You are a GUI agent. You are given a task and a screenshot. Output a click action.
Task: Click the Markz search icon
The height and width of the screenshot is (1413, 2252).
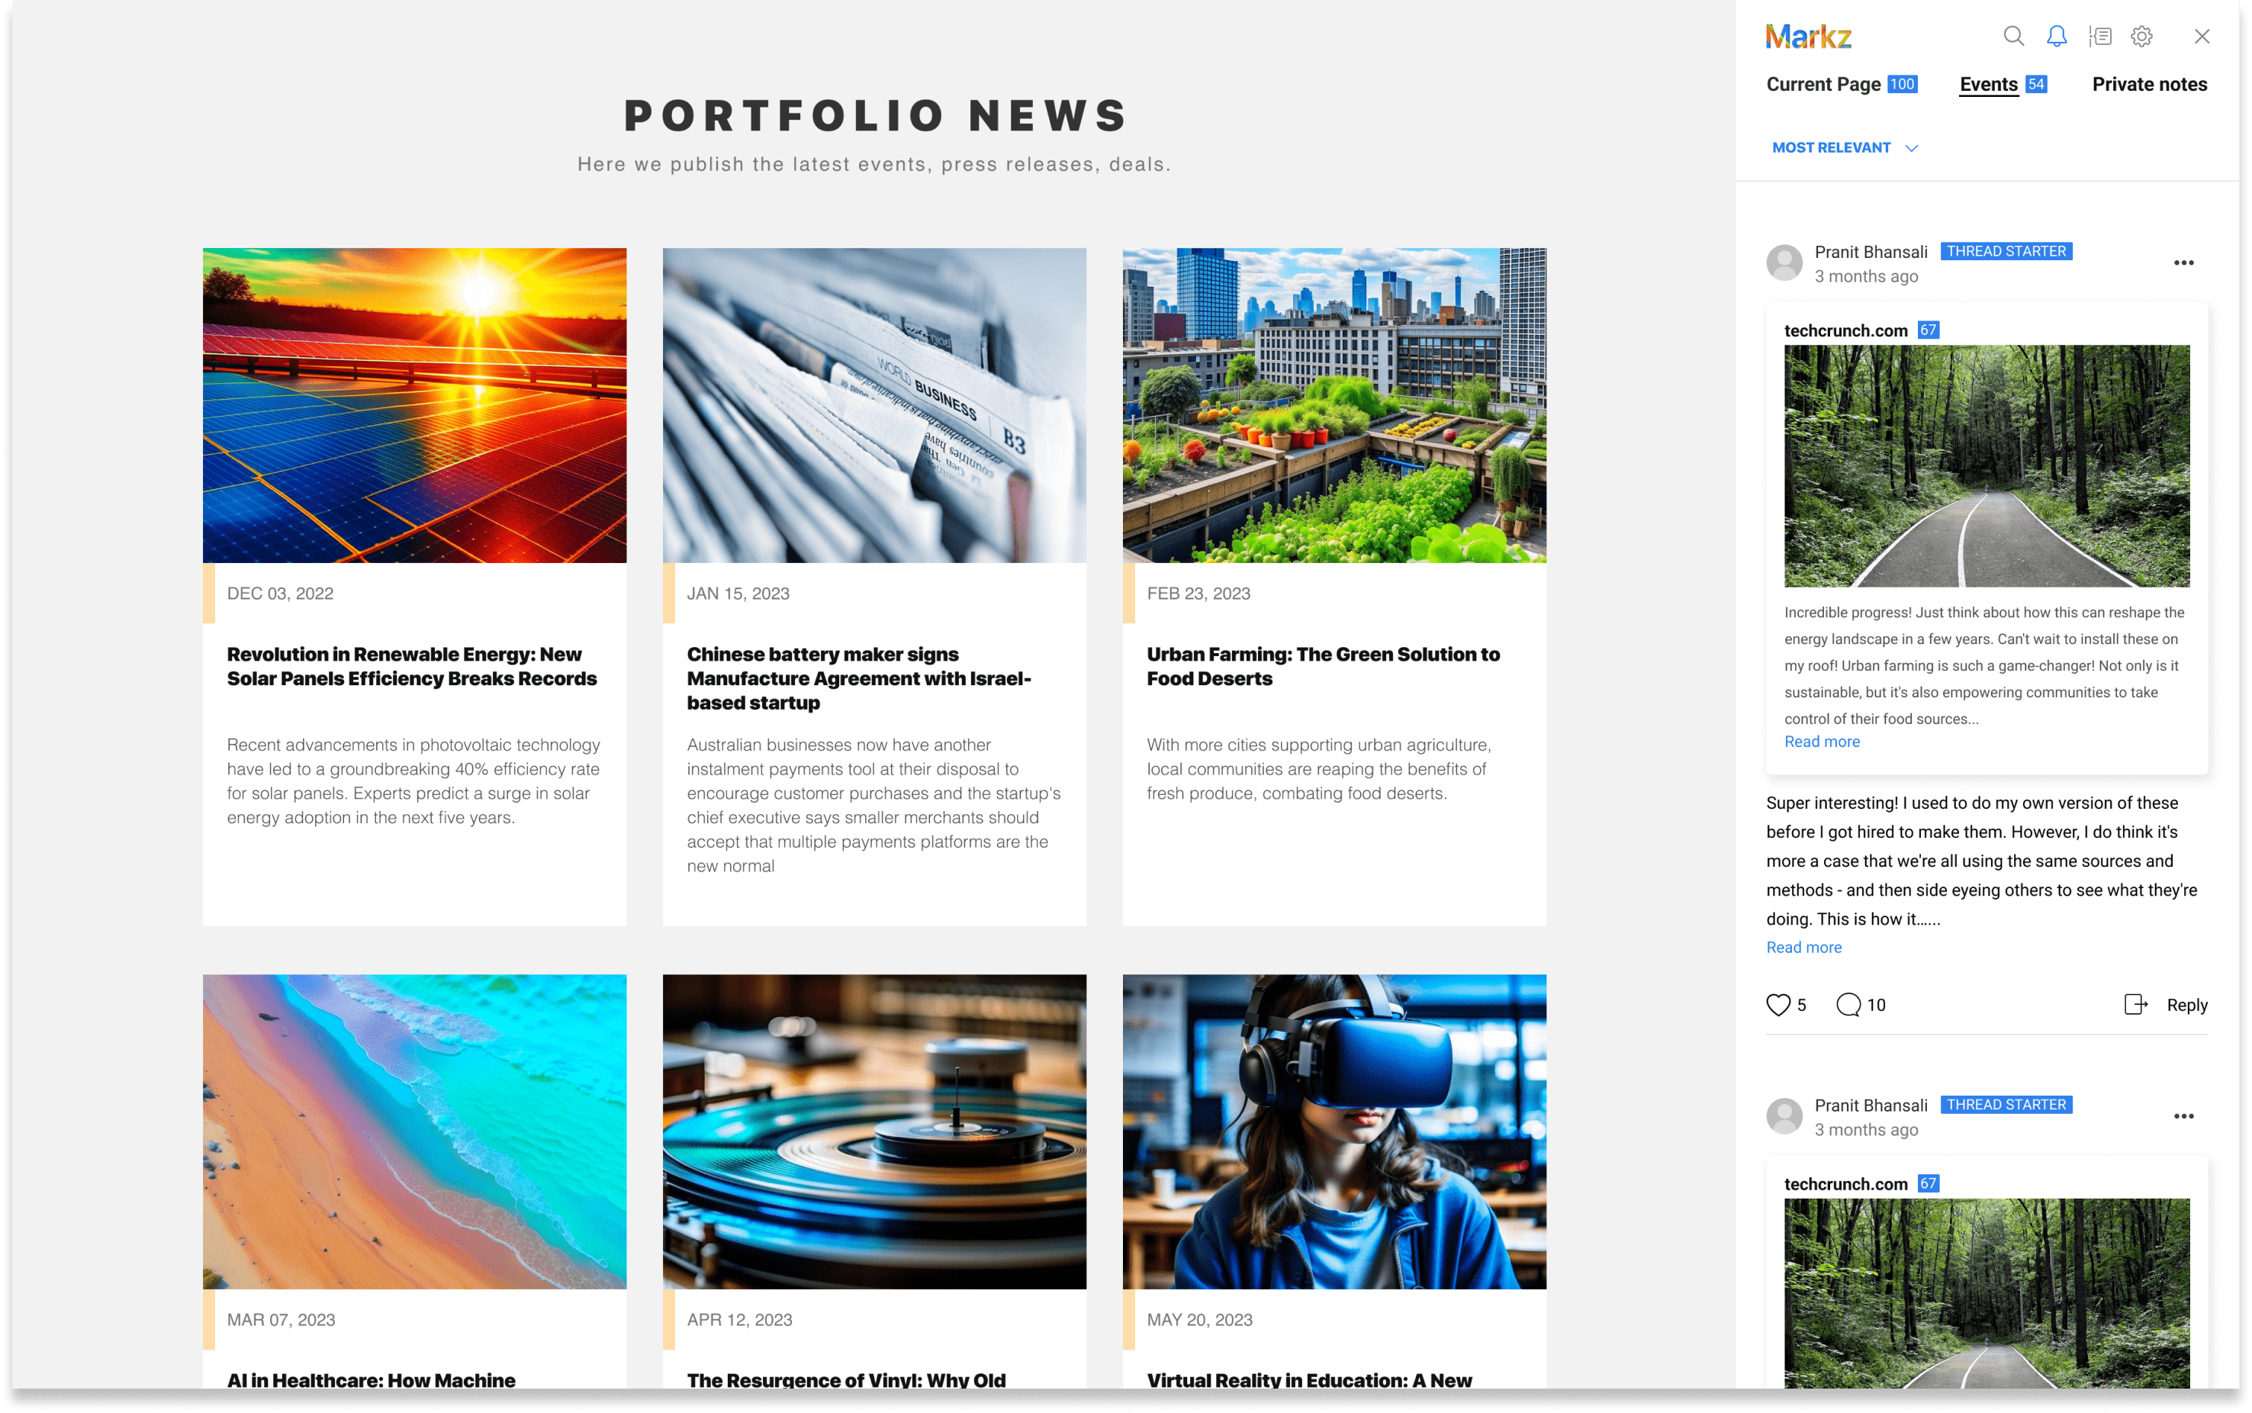point(2015,36)
